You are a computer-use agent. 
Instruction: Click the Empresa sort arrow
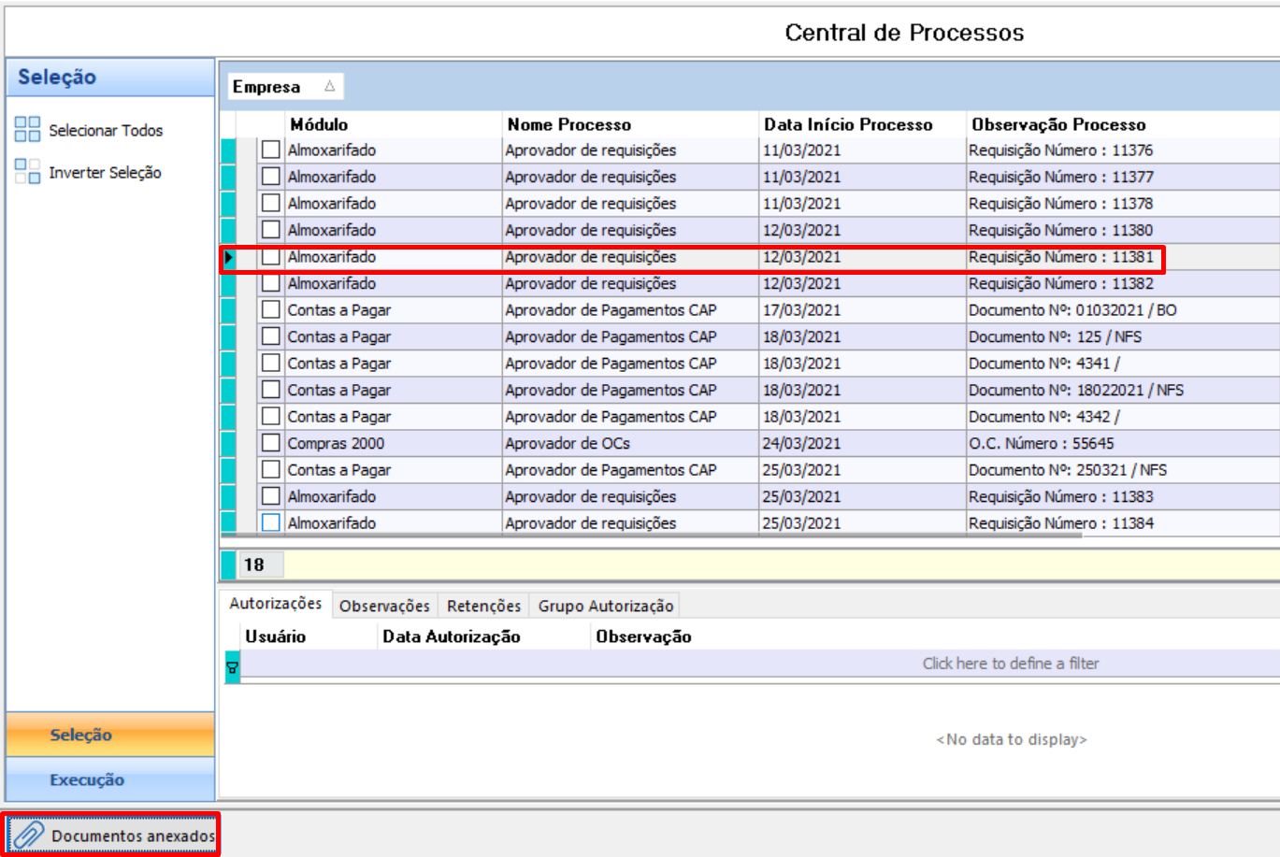330,86
